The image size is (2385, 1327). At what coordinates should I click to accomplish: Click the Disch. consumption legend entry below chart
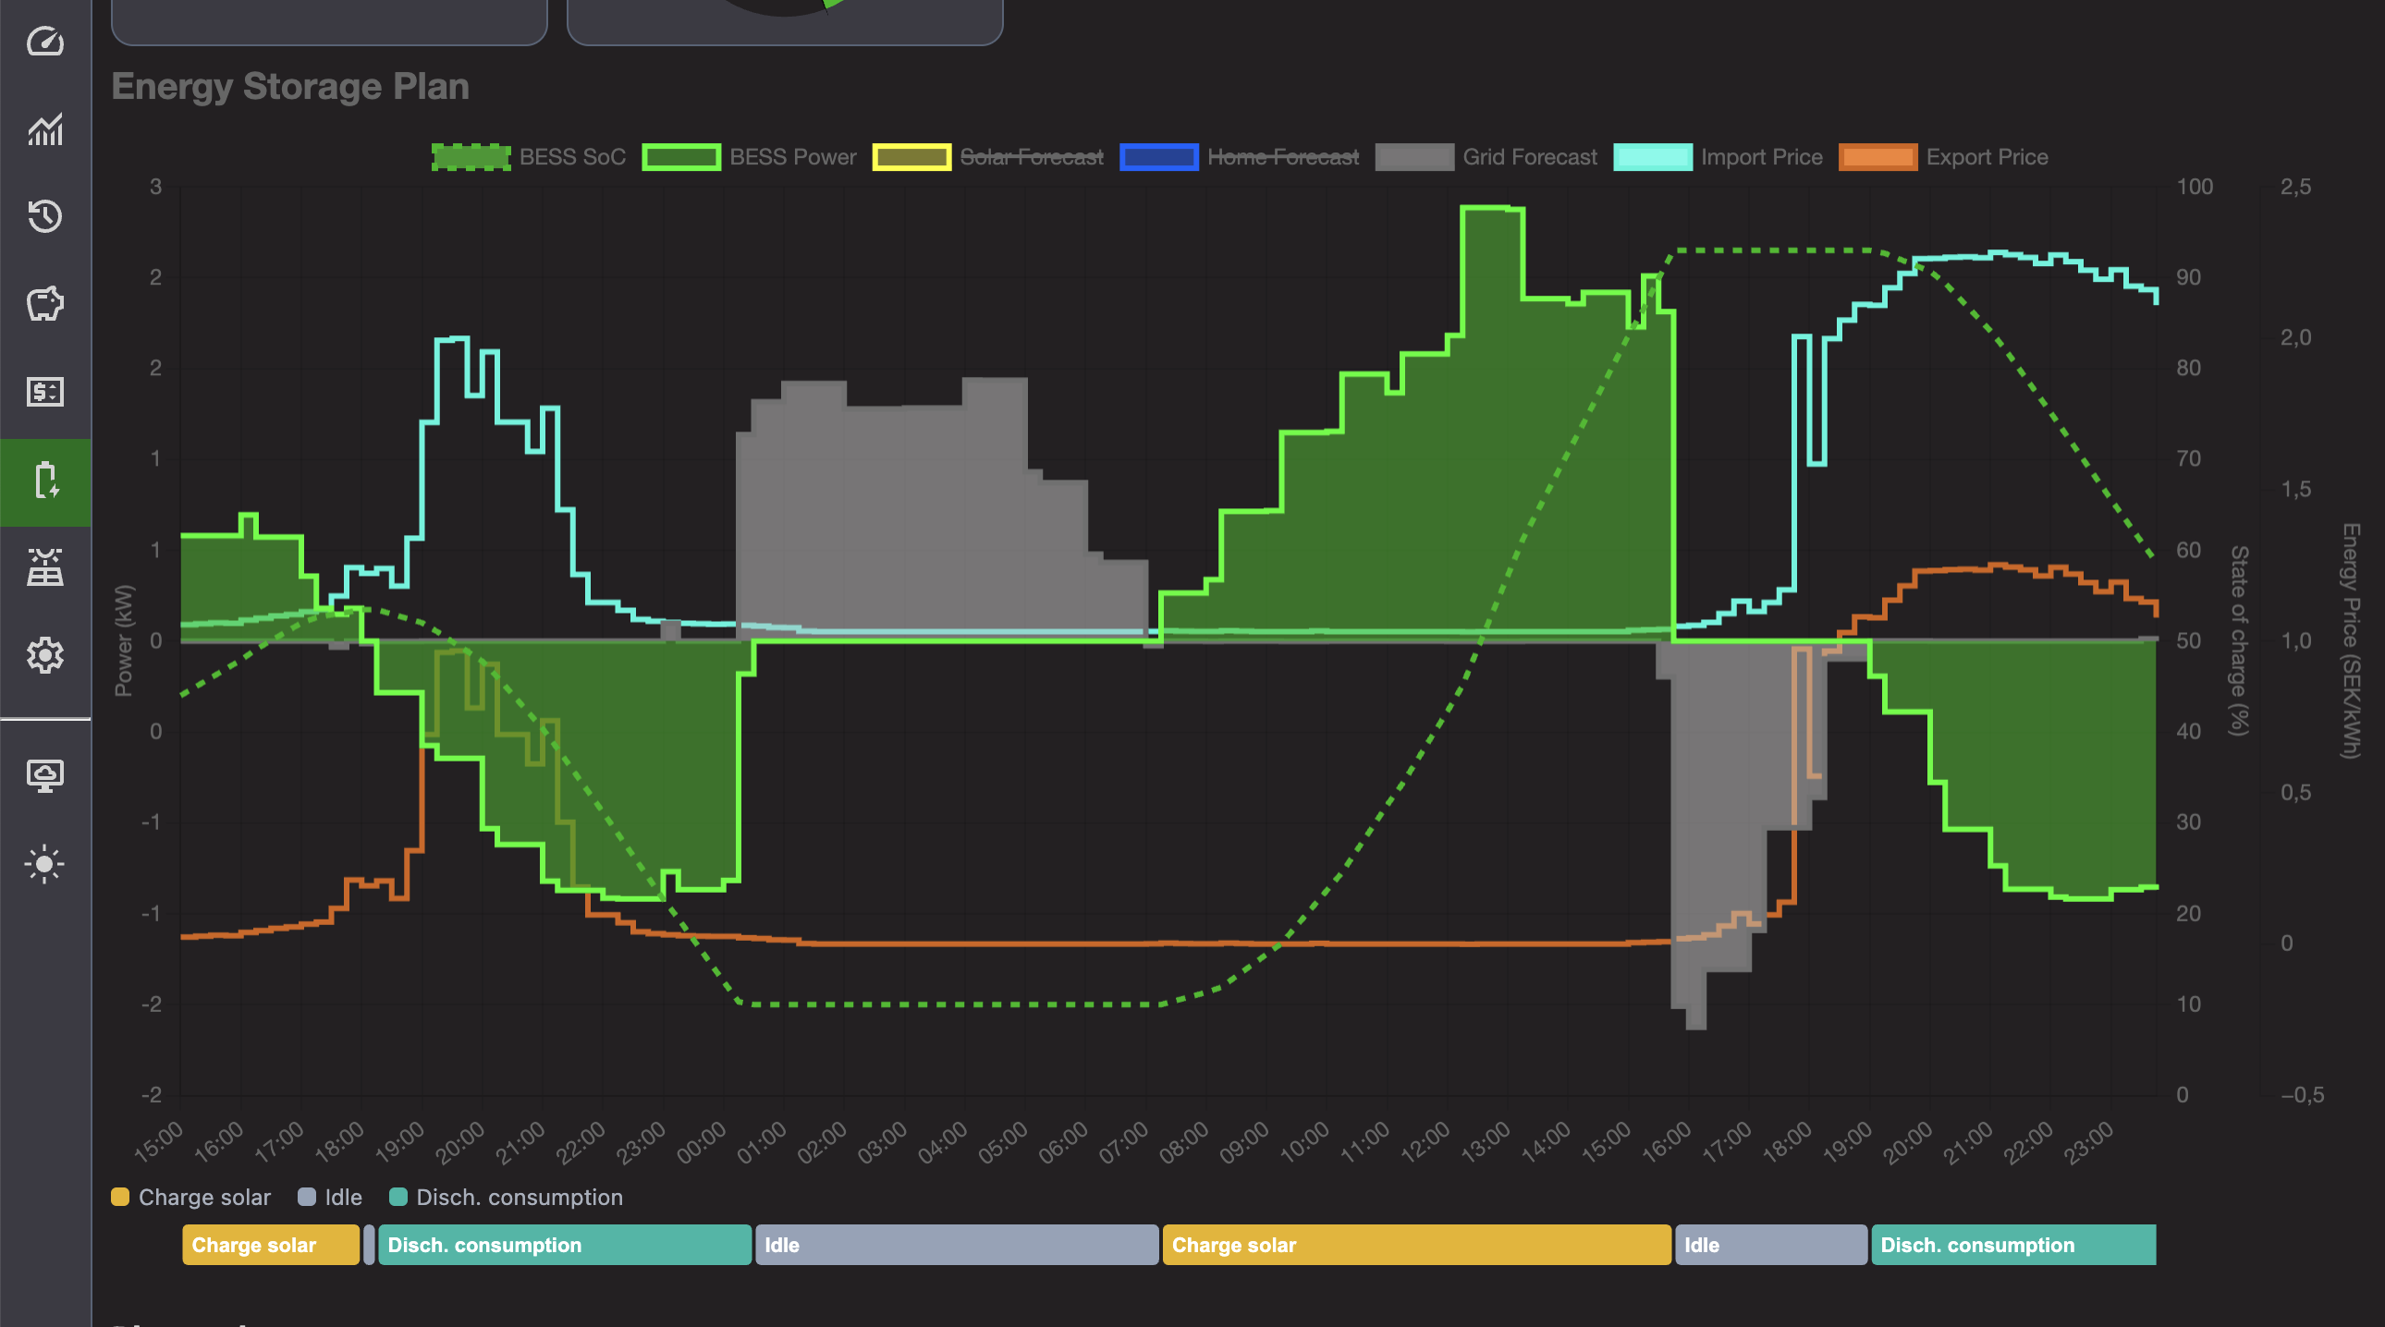pyautogui.click(x=507, y=1197)
